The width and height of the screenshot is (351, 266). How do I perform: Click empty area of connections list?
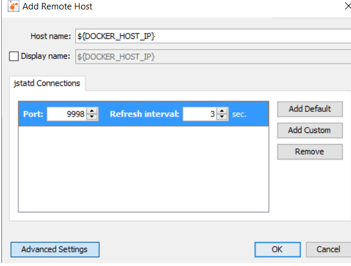(x=143, y=169)
